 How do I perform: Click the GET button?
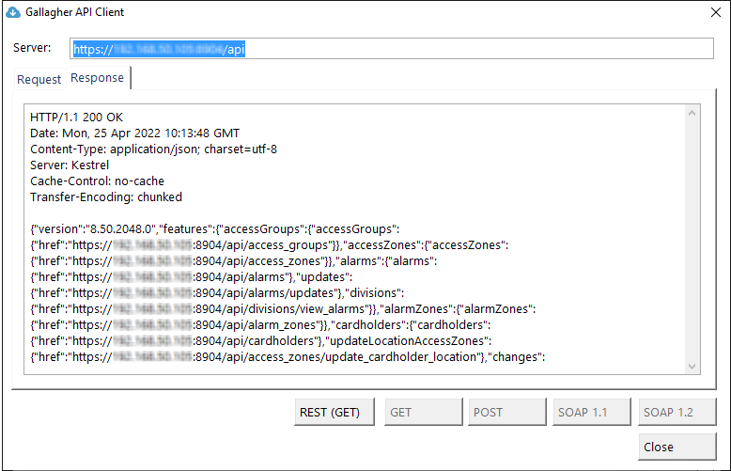[424, 412]
